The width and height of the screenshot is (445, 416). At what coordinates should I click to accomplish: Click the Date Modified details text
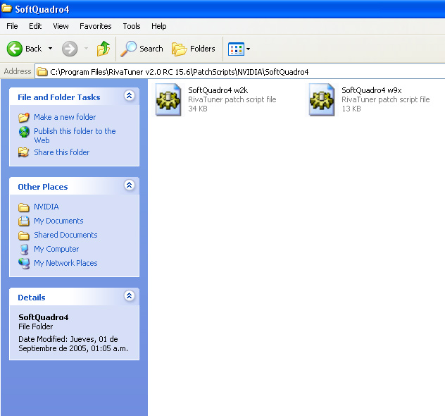coord(73,344)
